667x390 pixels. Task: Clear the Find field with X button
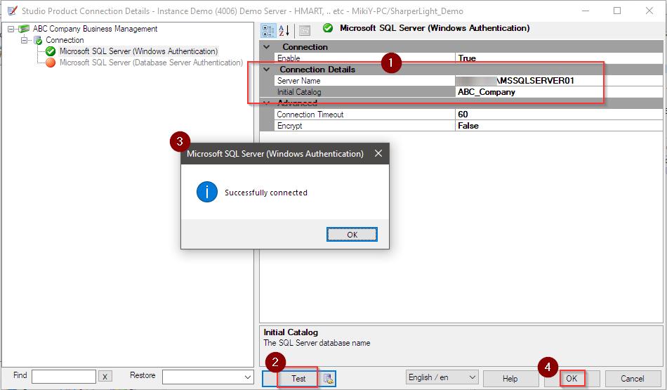[x=105, y=377]
